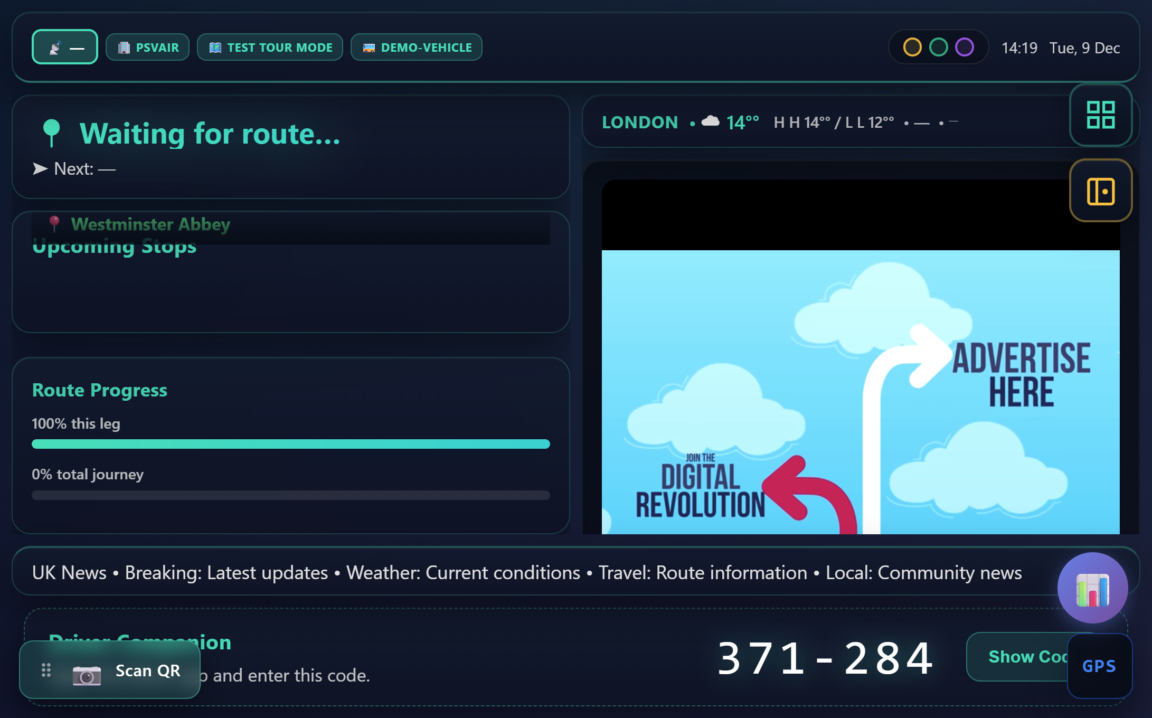Image resolution: width=1152 pixels, height=718 pixels.
Task: Click the orange status indicator circle
Action: click(x=912, y=47)
